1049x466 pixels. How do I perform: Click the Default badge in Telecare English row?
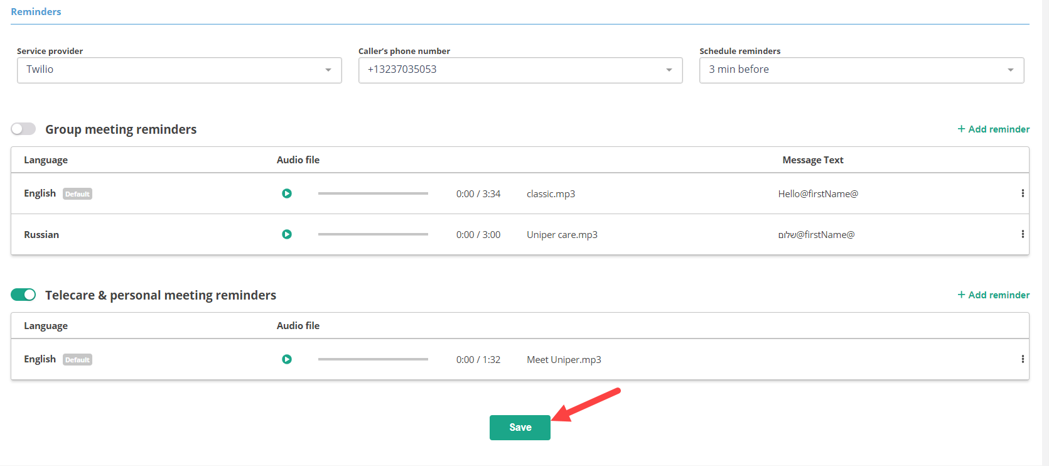77,360
